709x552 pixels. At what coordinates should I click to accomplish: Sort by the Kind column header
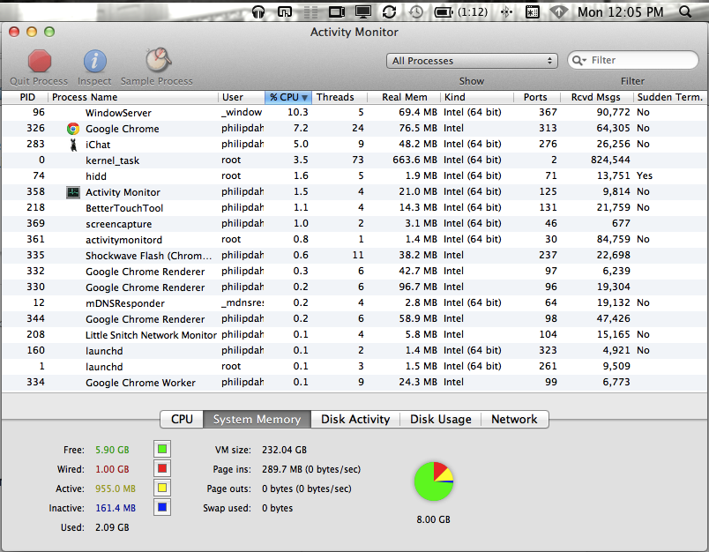point(477,97)
